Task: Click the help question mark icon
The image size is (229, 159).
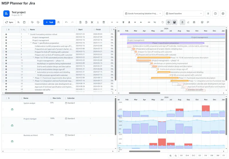Action: (215, 13)
